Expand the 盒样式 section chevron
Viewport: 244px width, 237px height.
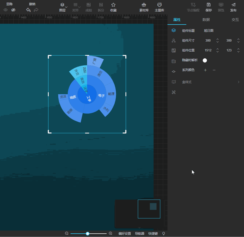point(239,82)
